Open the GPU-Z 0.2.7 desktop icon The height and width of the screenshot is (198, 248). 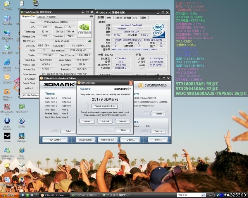pos(22,107)
